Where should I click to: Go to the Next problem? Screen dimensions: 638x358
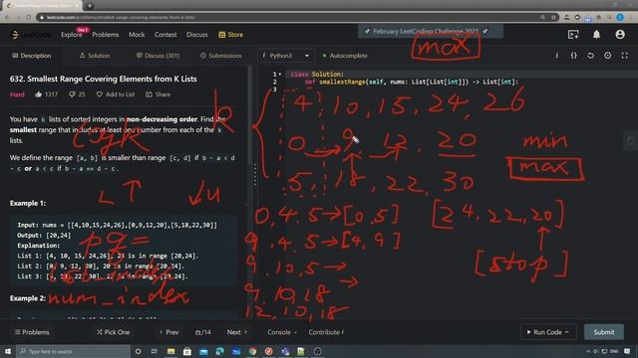tap(237, 332)
